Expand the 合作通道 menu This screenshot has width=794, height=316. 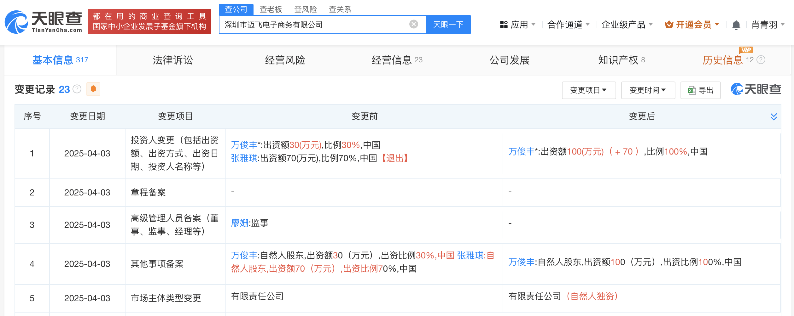coord(568,25)
